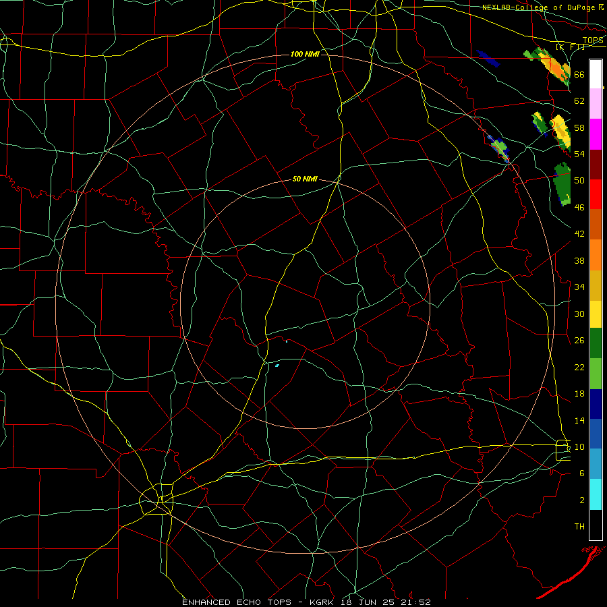Click the black TH legend swatch
Screen dimensions: 607x607
click(x=596, y=525)
